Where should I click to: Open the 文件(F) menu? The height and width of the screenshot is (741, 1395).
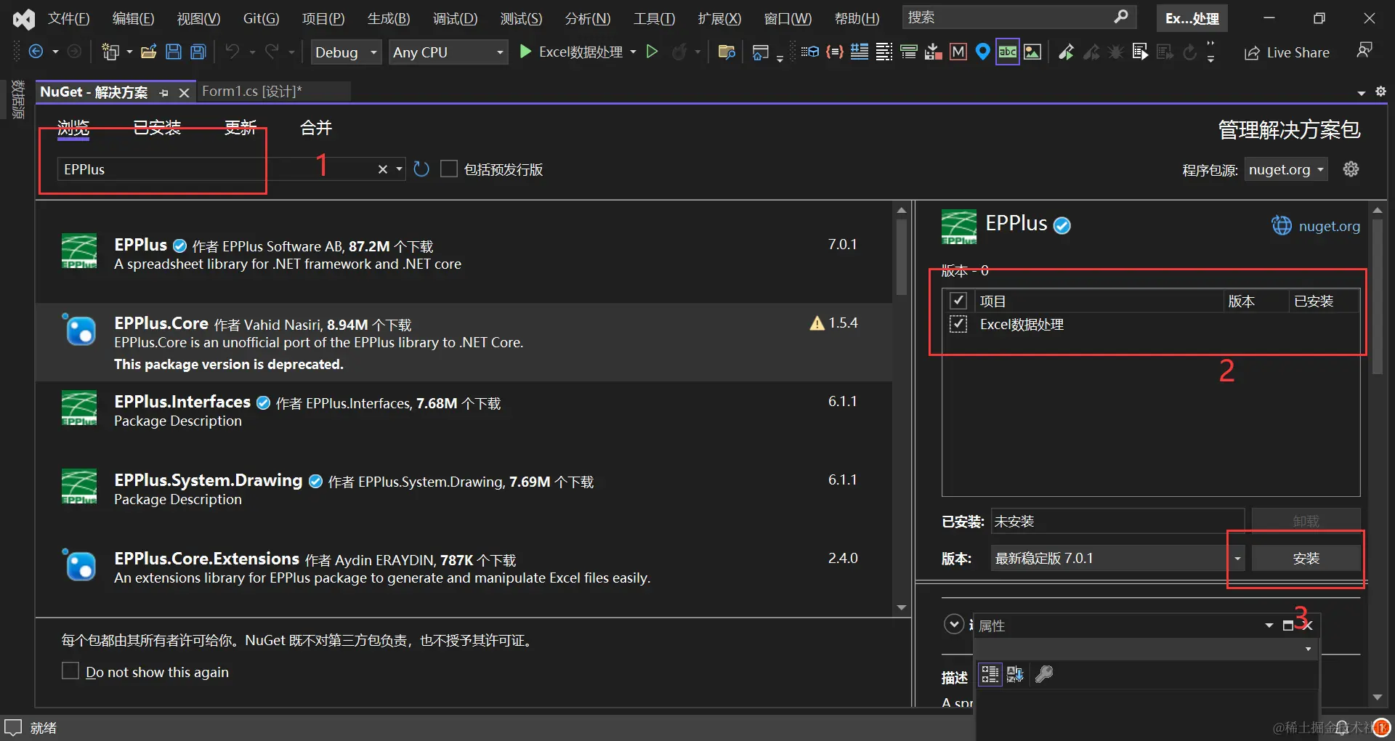click(x=69, y=18)
